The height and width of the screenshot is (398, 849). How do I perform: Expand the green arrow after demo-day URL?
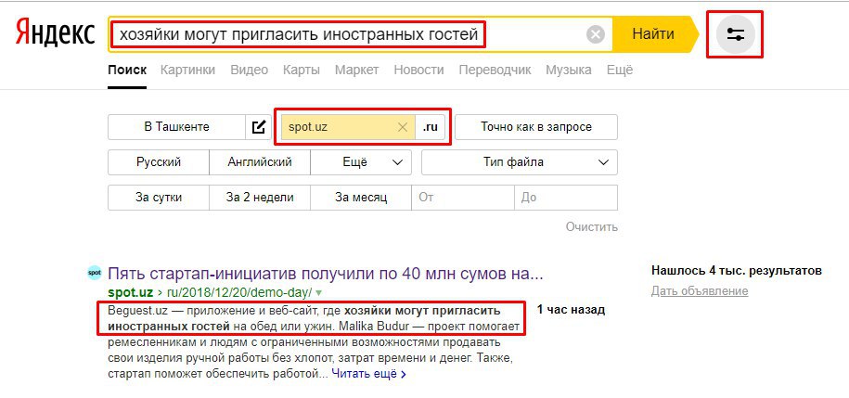coord(318,293)
